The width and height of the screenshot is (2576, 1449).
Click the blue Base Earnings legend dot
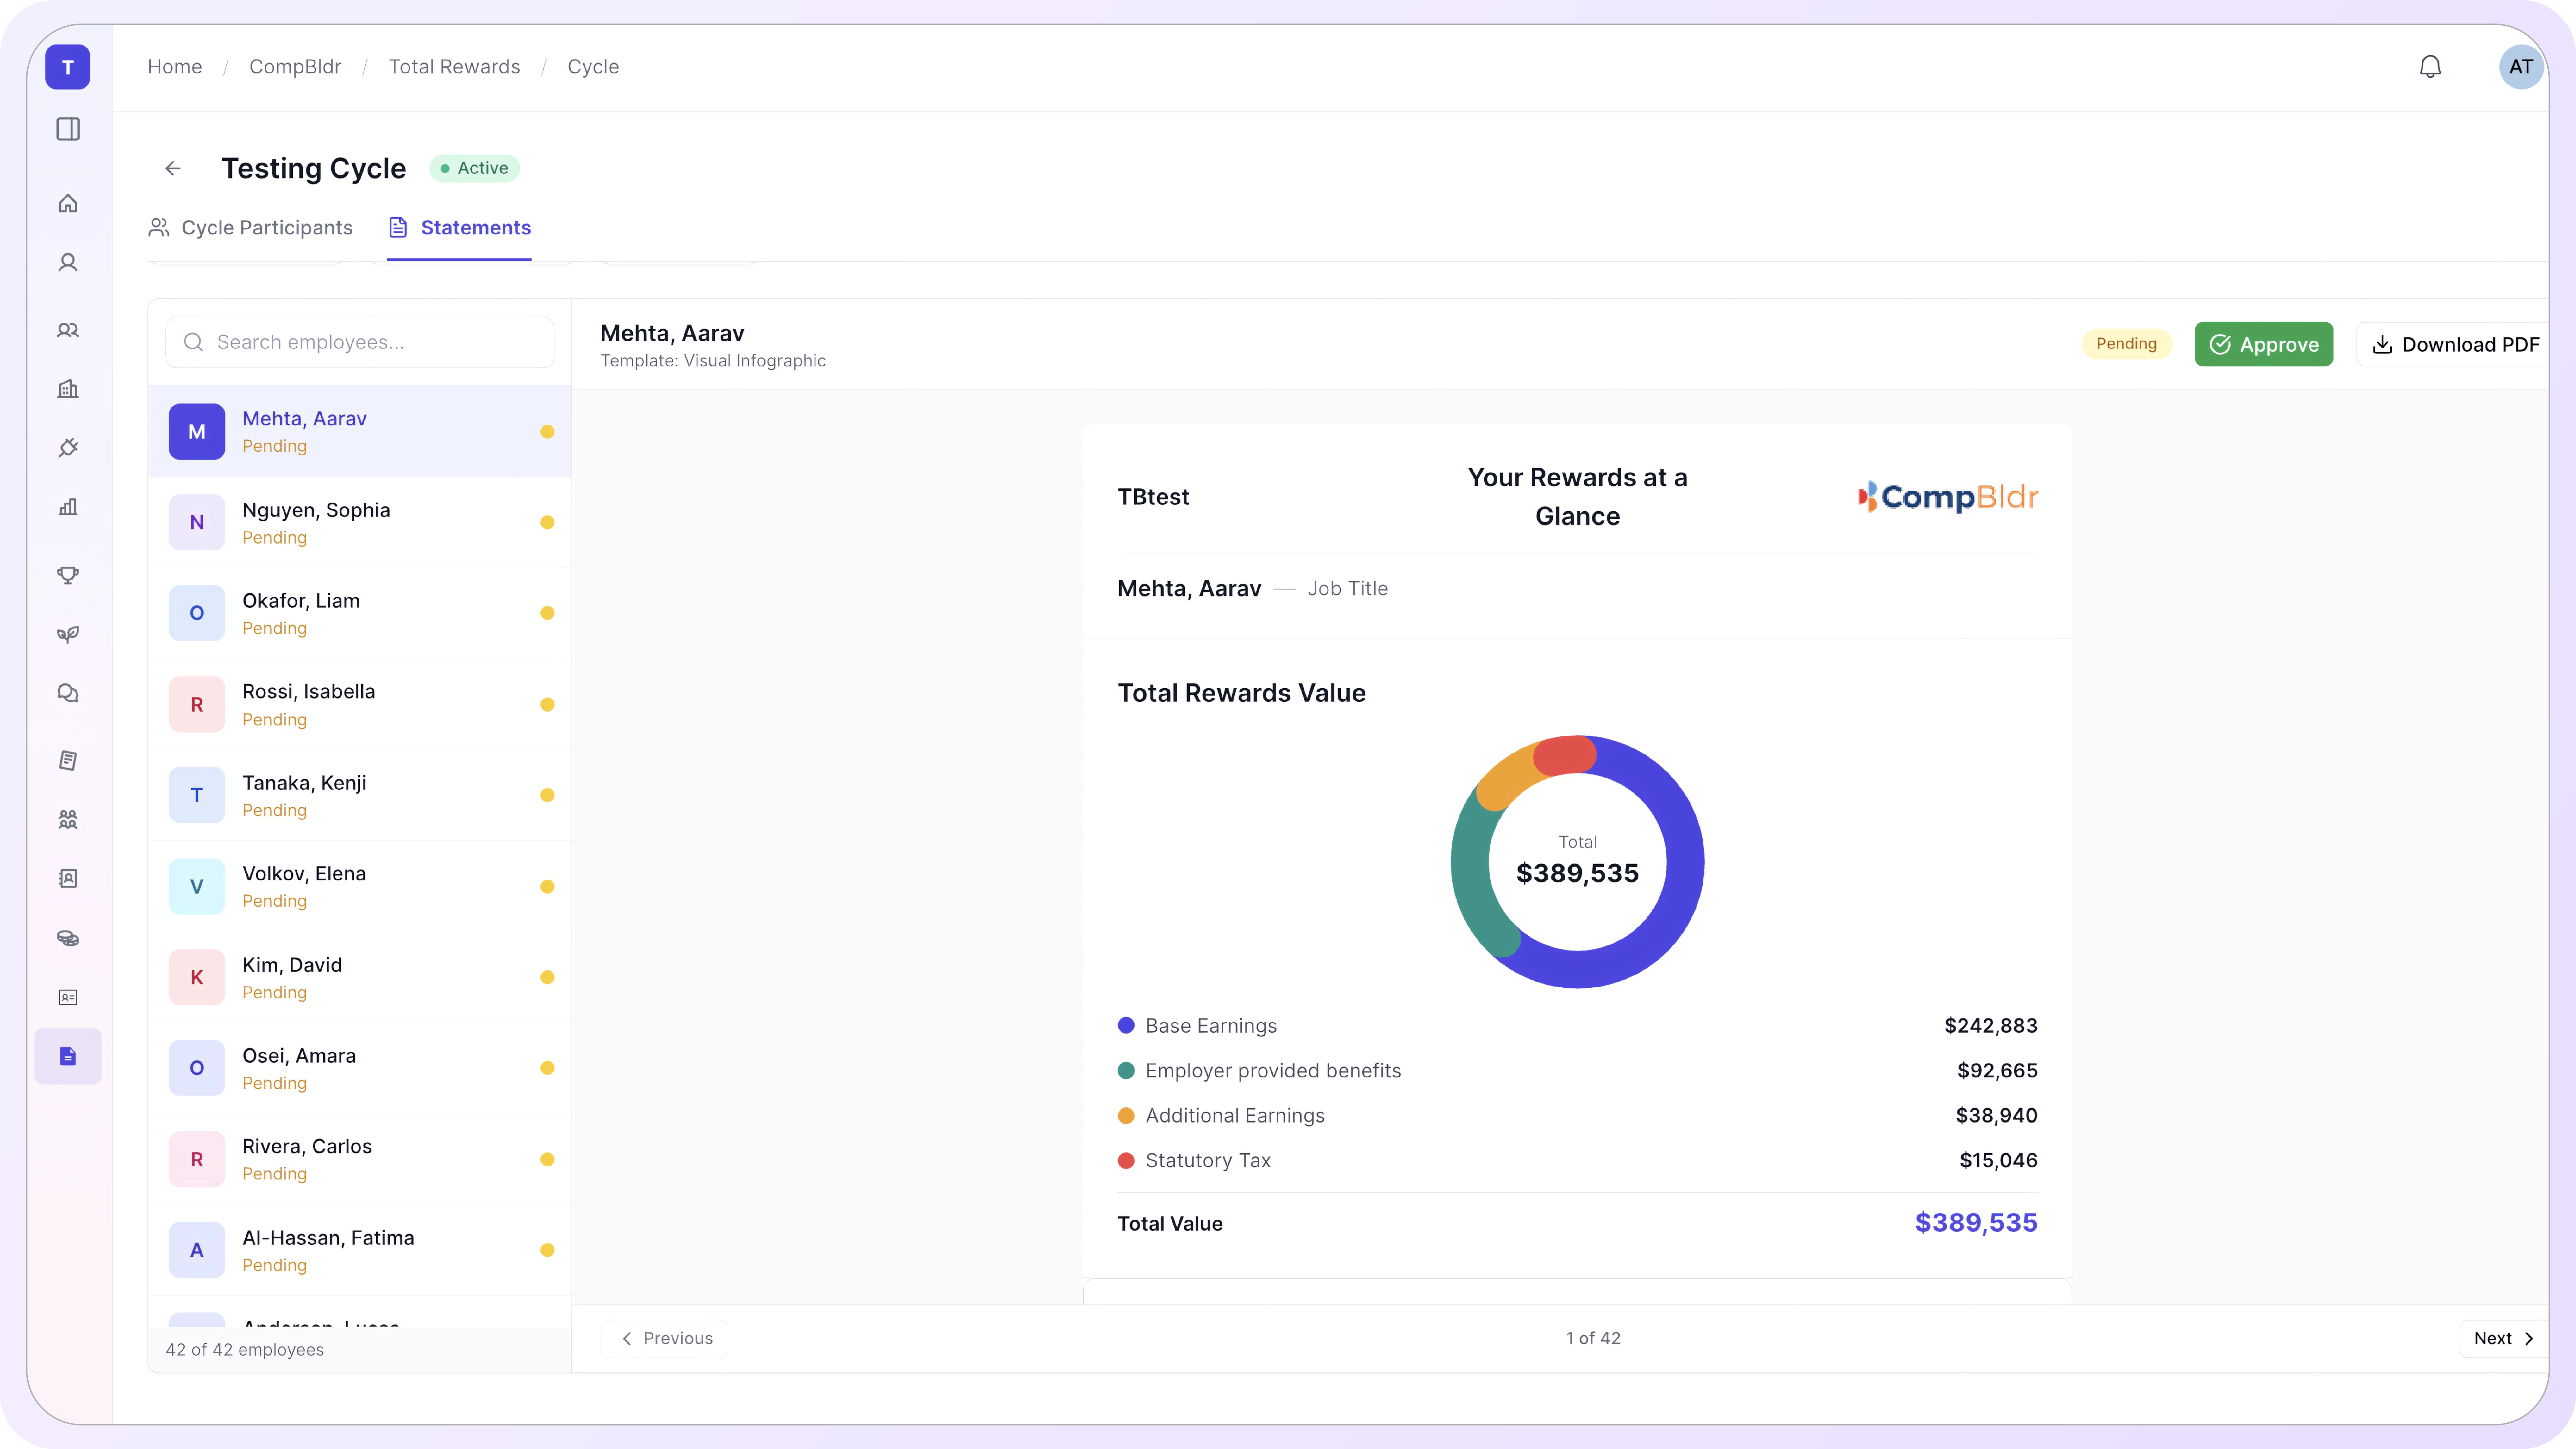pyautogui.click(x=1126, y=1025)
